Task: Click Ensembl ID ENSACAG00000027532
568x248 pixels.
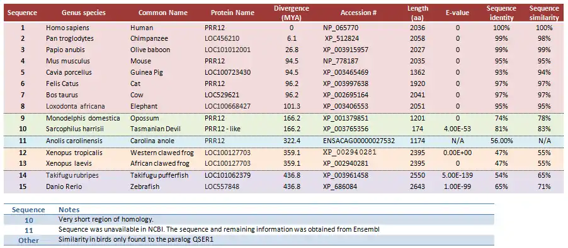Action: 359,141
